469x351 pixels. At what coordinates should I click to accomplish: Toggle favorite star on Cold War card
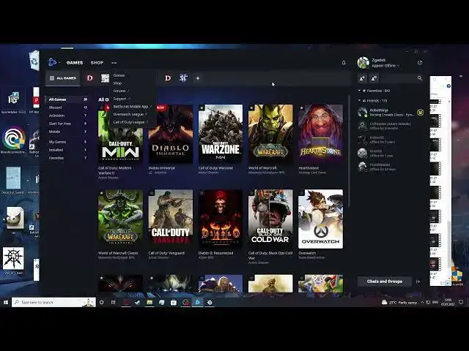[252, 193]
